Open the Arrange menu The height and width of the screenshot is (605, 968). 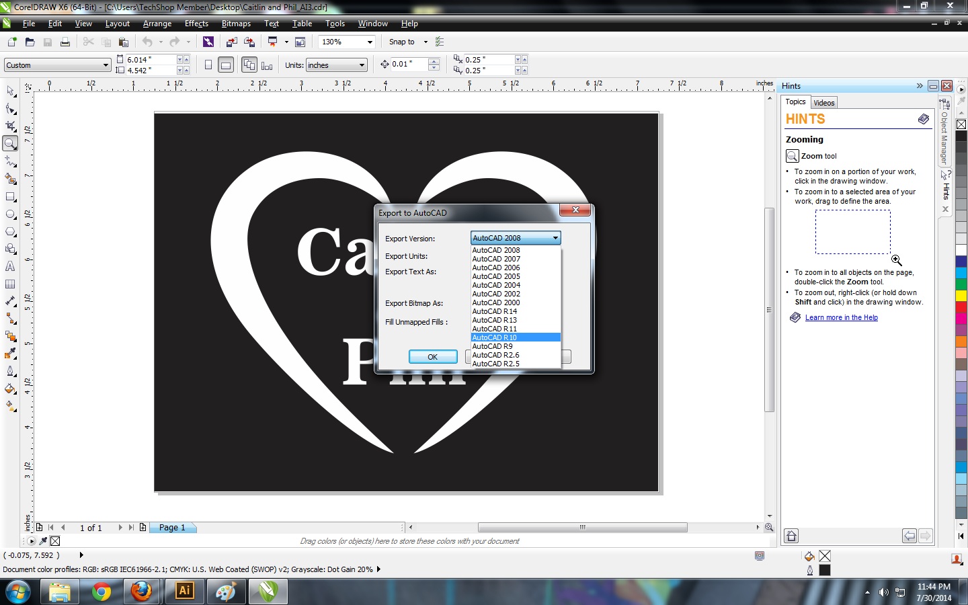pos(157,24)
